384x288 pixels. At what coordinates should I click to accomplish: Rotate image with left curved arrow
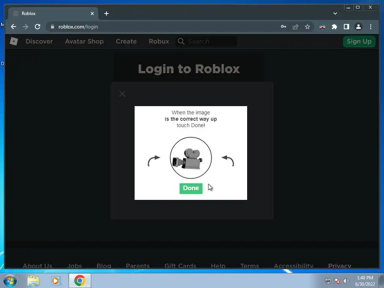(154, 160)
